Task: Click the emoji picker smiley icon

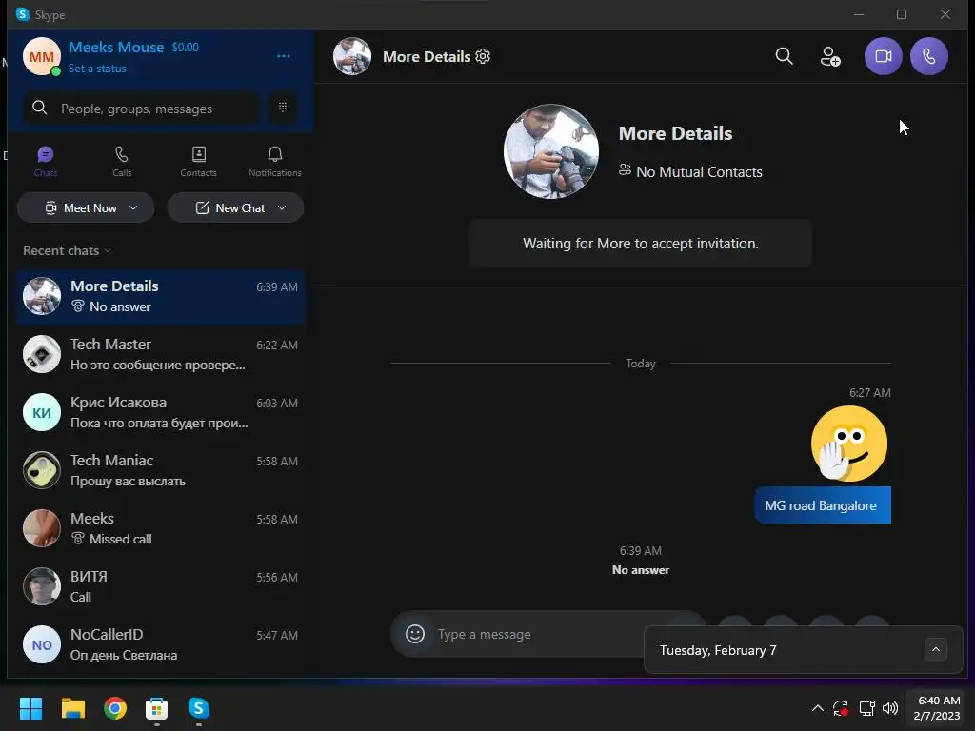Action: point(415,633)
